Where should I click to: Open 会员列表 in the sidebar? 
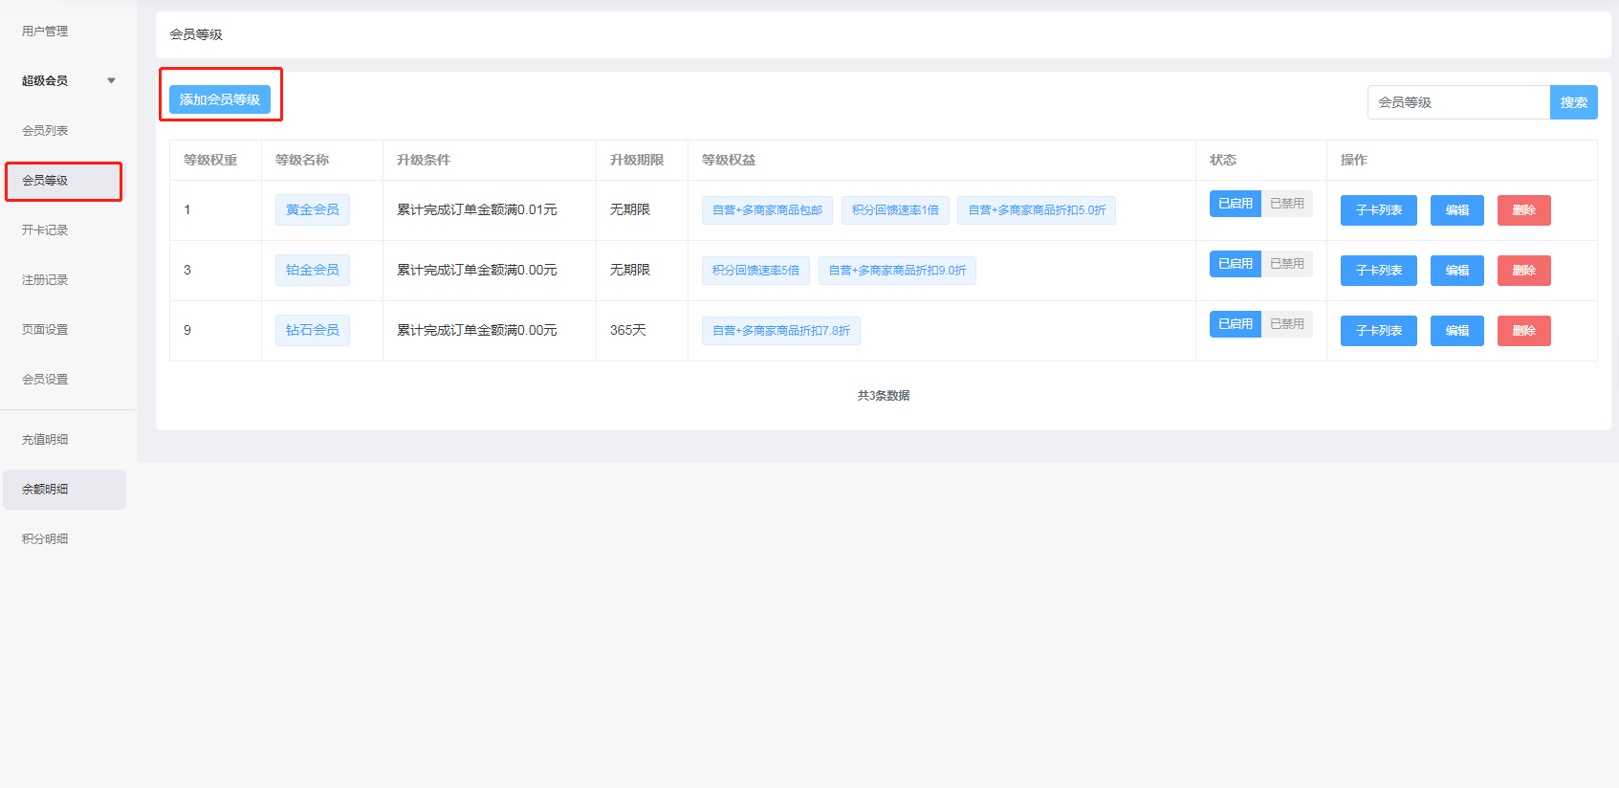(x=45, y=131)
